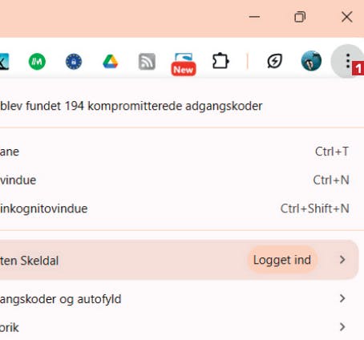Click the blue EU-stars lock extension icon

coord(74,62)
